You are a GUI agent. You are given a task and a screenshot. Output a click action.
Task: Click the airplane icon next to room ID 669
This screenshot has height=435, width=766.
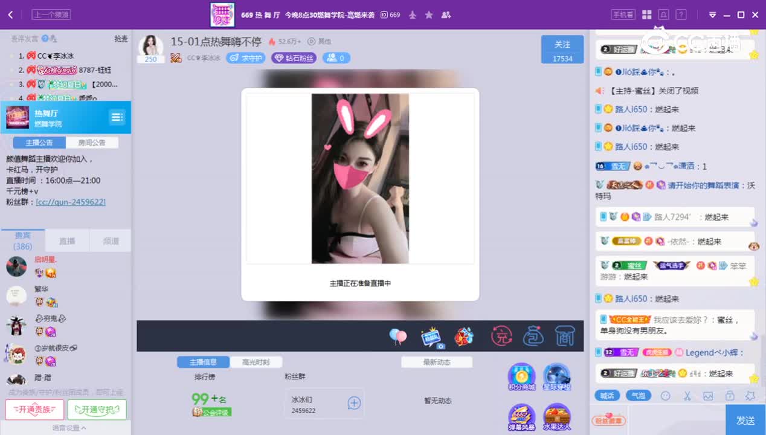(x=413, y=14)
